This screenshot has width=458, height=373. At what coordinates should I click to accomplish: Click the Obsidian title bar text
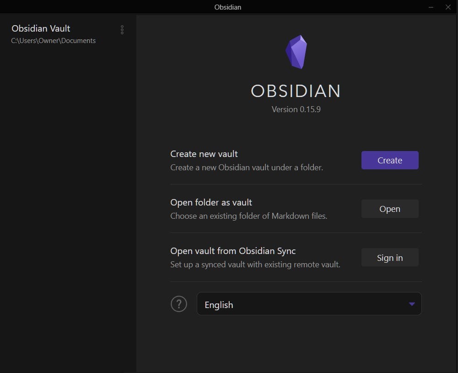pos(227,7)
